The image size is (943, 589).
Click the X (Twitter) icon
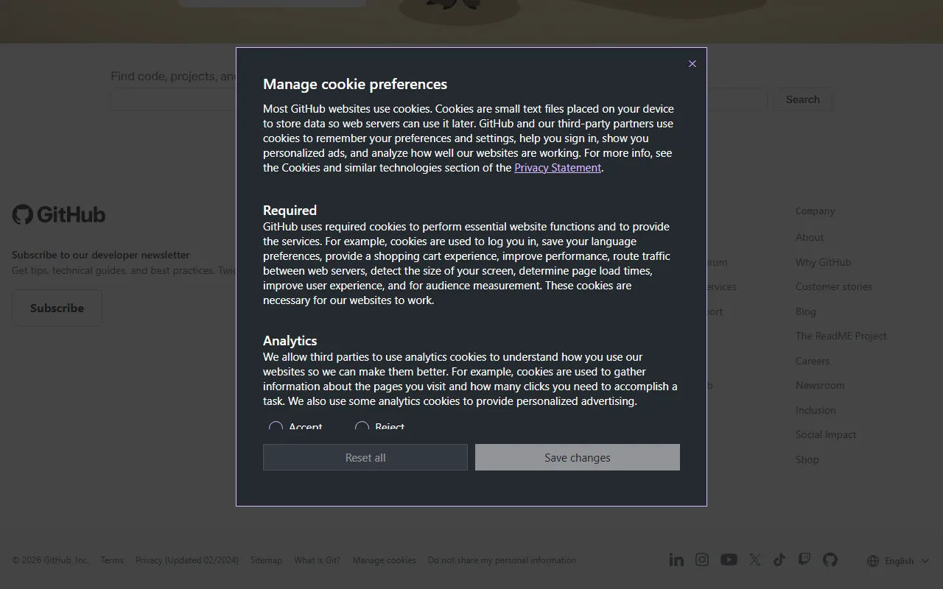pyautogui.click(x=754, y=560)
